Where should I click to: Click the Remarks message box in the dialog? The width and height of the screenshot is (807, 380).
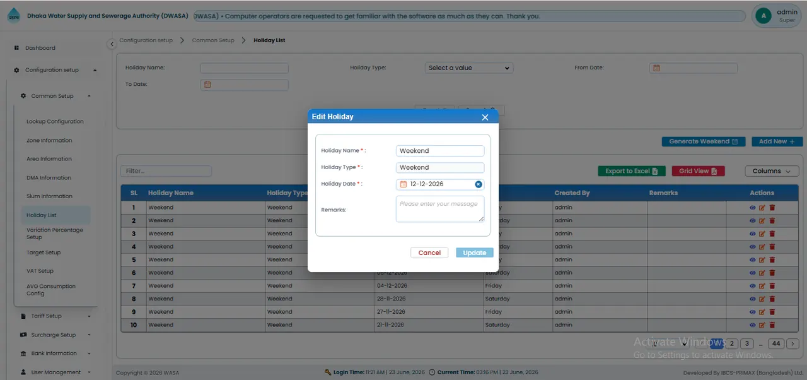(440, 209)
